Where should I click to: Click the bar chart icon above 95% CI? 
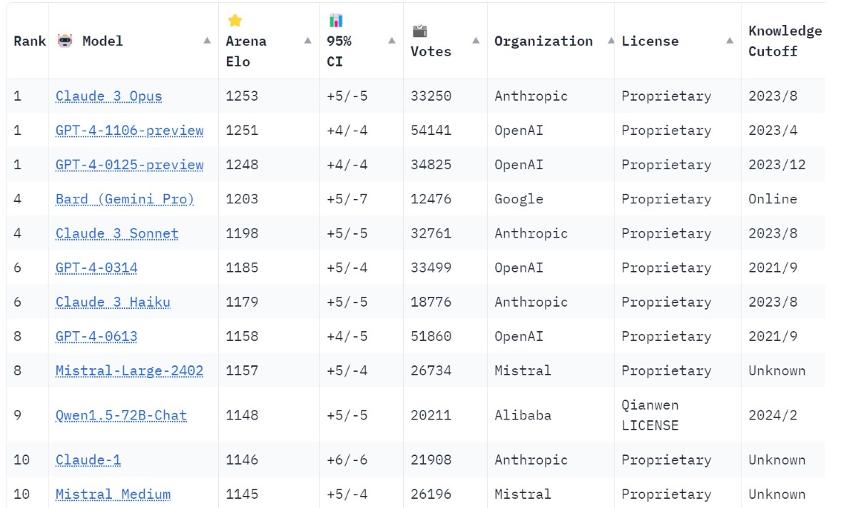click(336, 20)
